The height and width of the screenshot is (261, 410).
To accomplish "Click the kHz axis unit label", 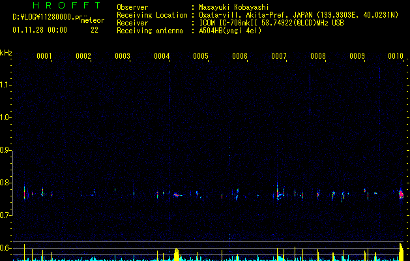I will coord(6,53).
